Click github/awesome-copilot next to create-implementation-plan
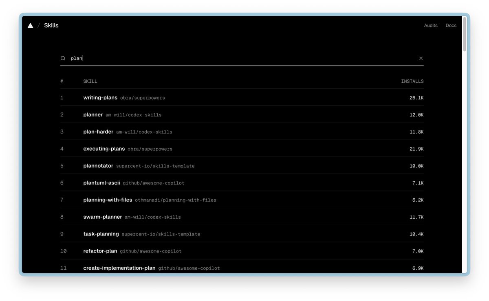 click(189, 269)
